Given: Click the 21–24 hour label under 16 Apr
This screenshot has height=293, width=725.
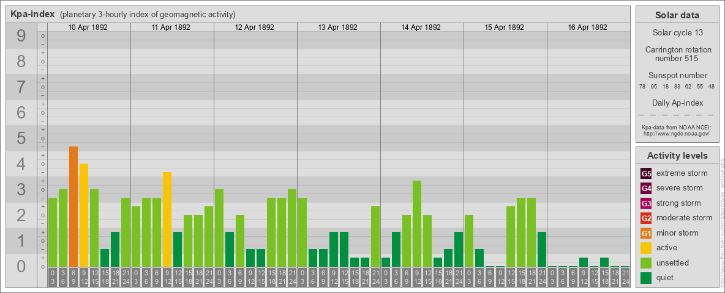Looking at the screenshot, I should (x=625, y=278).
